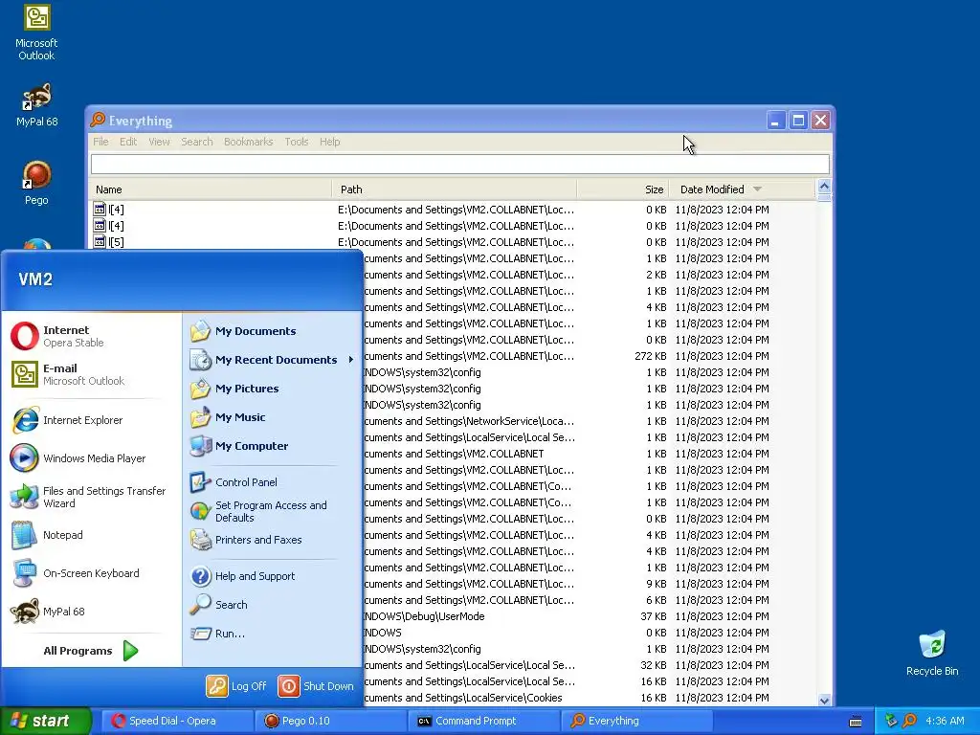Launch MyPal 68 from Start menu
980x735 pixels.
[x=91, y=612]
